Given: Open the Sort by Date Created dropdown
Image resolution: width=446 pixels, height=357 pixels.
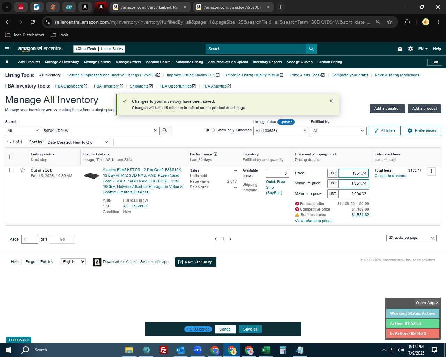Looking at the screenshot, I should pyautogui.click(x=78, y=142).
